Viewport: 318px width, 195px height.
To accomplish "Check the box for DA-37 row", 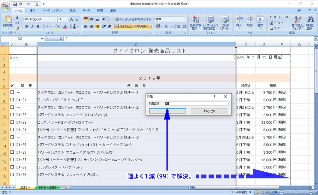I will tap(12, 160).
